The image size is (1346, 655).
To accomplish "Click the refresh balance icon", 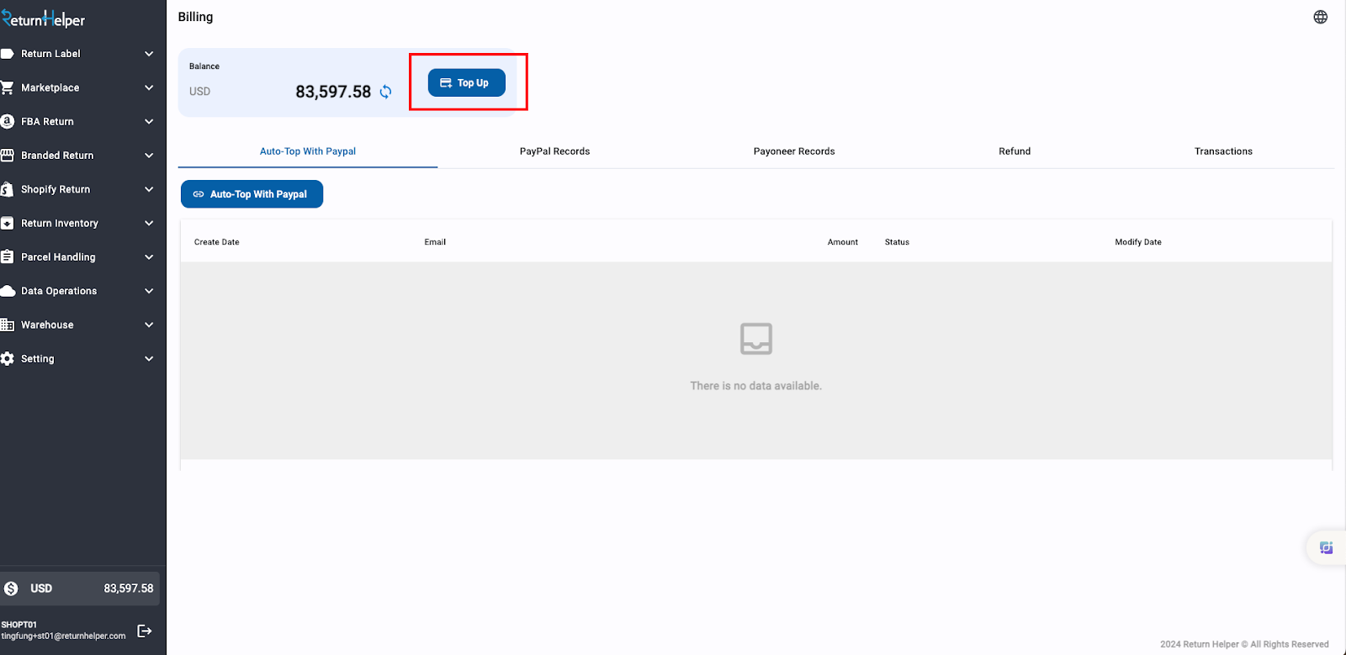I will click(385, 92).
